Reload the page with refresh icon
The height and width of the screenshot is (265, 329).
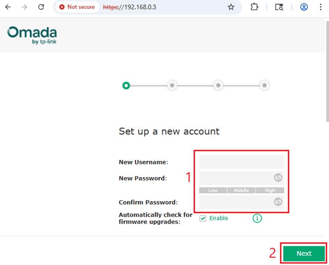pos(41,7)
